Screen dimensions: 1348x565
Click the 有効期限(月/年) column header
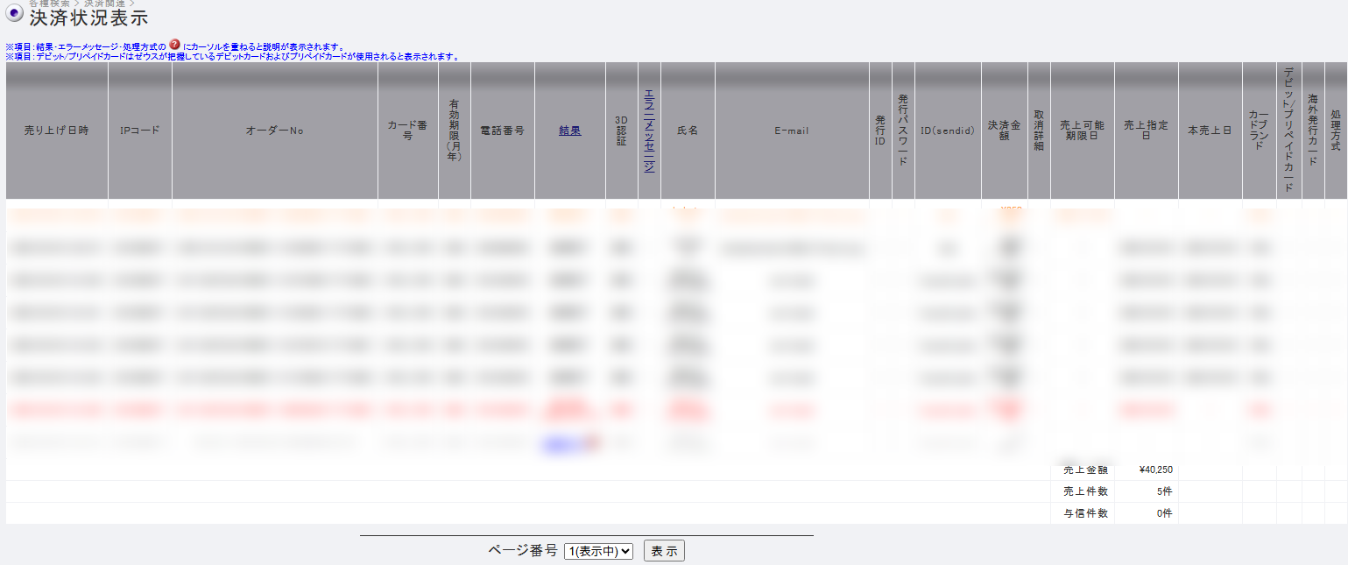pyautogui.click(x=455, y=131)
